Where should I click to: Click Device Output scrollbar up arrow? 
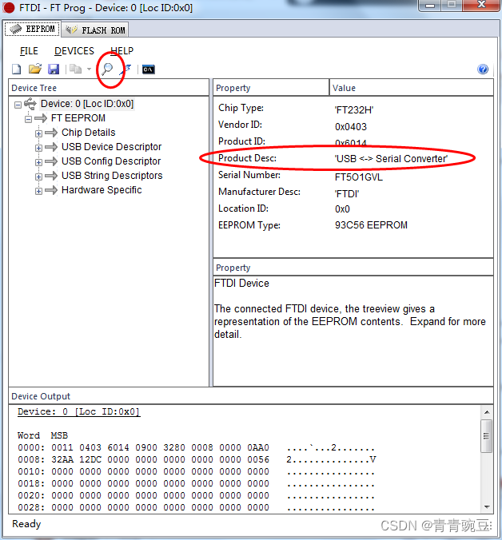click(x=487, y=412)
